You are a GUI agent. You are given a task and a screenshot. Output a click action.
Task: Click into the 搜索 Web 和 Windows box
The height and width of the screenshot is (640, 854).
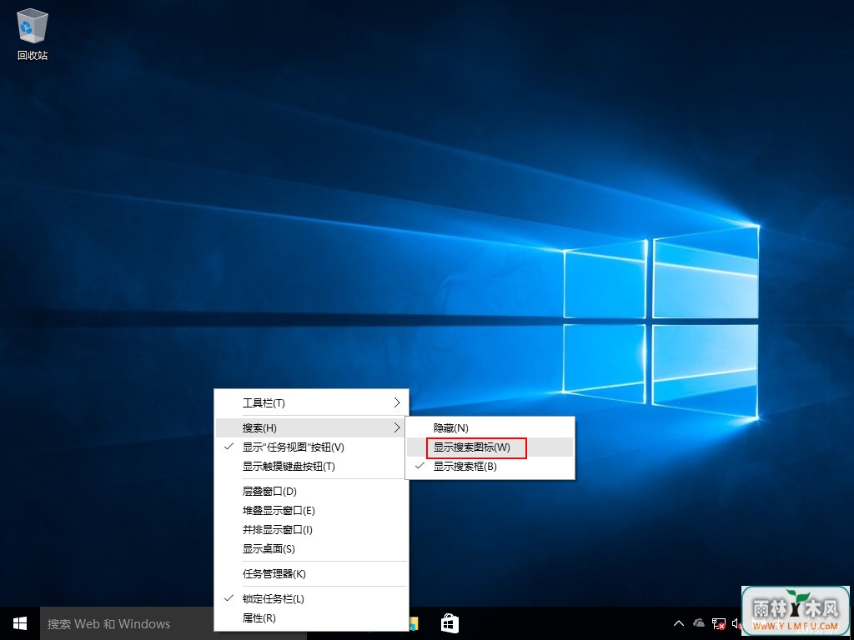pos(127,623)
